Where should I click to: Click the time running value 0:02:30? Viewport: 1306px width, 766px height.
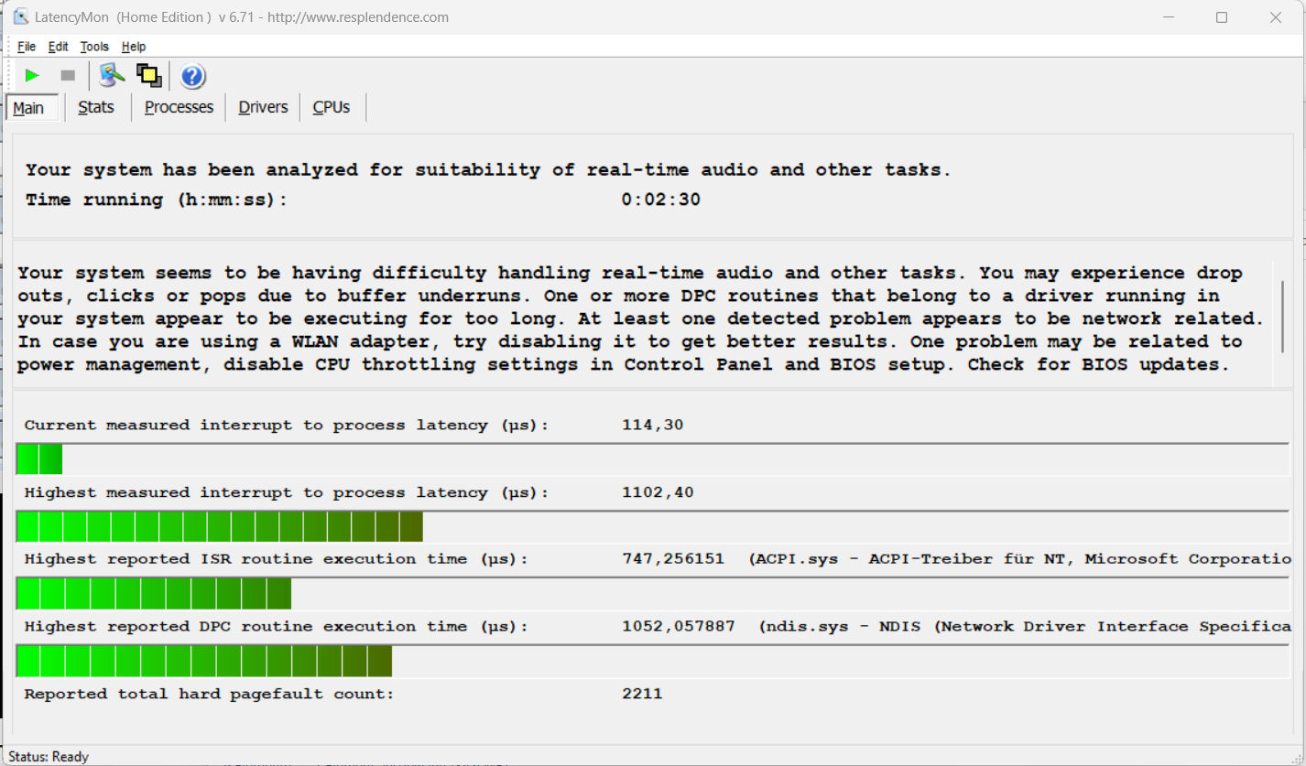click(x=661, y=200)
